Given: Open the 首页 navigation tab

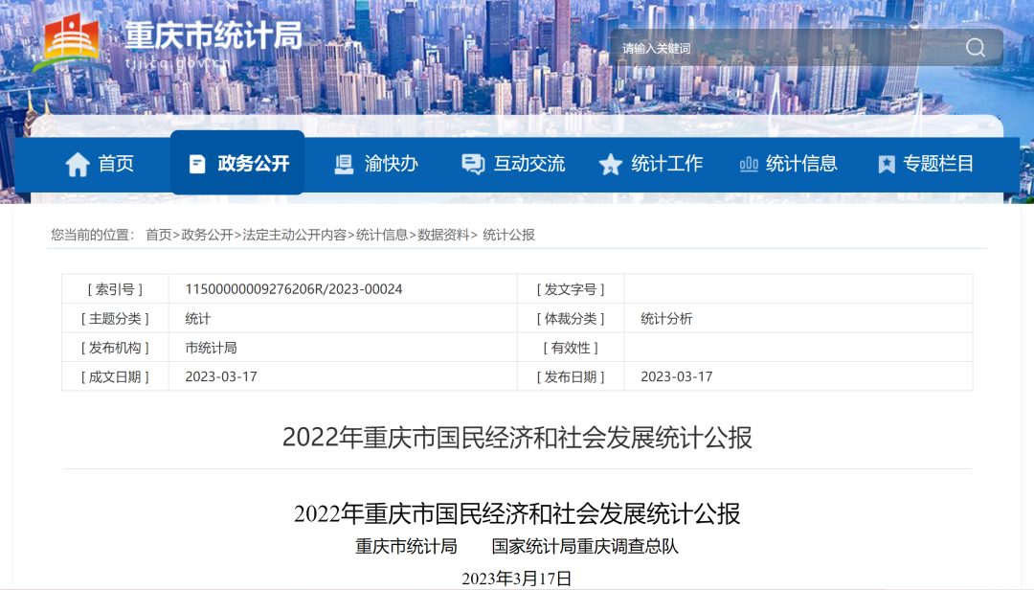Looking at the screenshot, I should click(100, 164).
